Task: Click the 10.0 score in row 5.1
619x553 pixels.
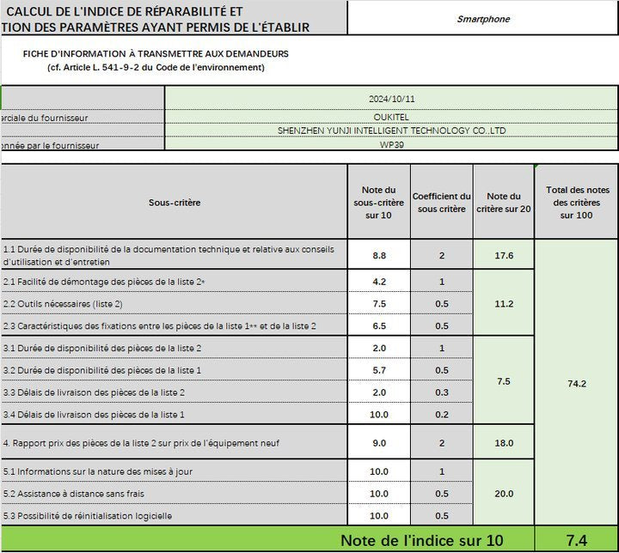Action: 378,471
